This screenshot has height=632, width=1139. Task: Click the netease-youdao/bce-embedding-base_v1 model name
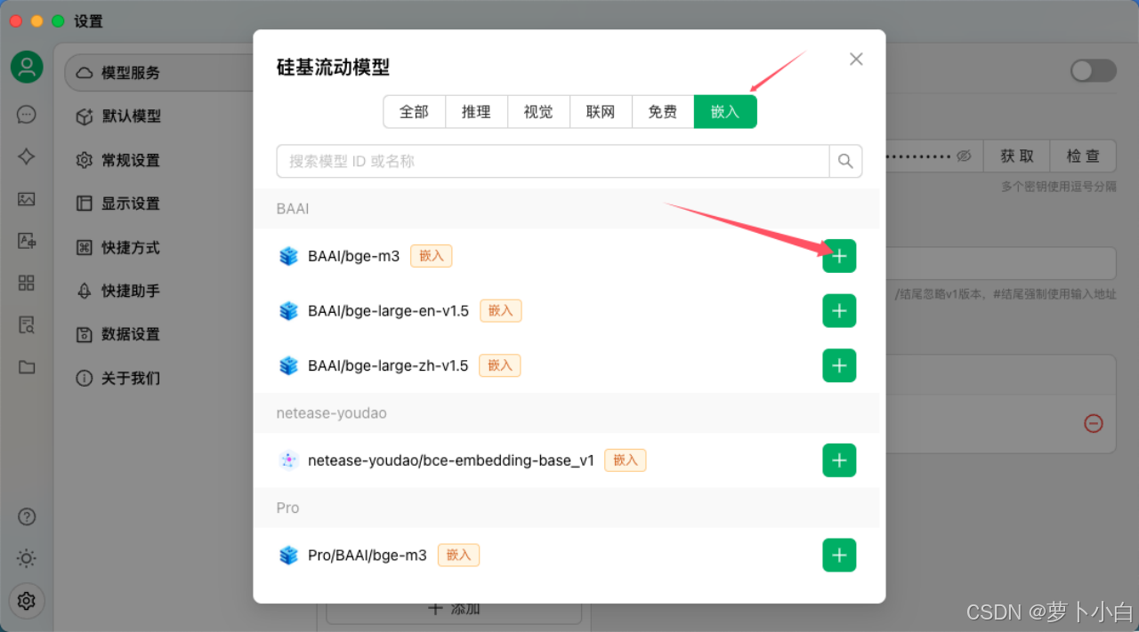(451, 460)
